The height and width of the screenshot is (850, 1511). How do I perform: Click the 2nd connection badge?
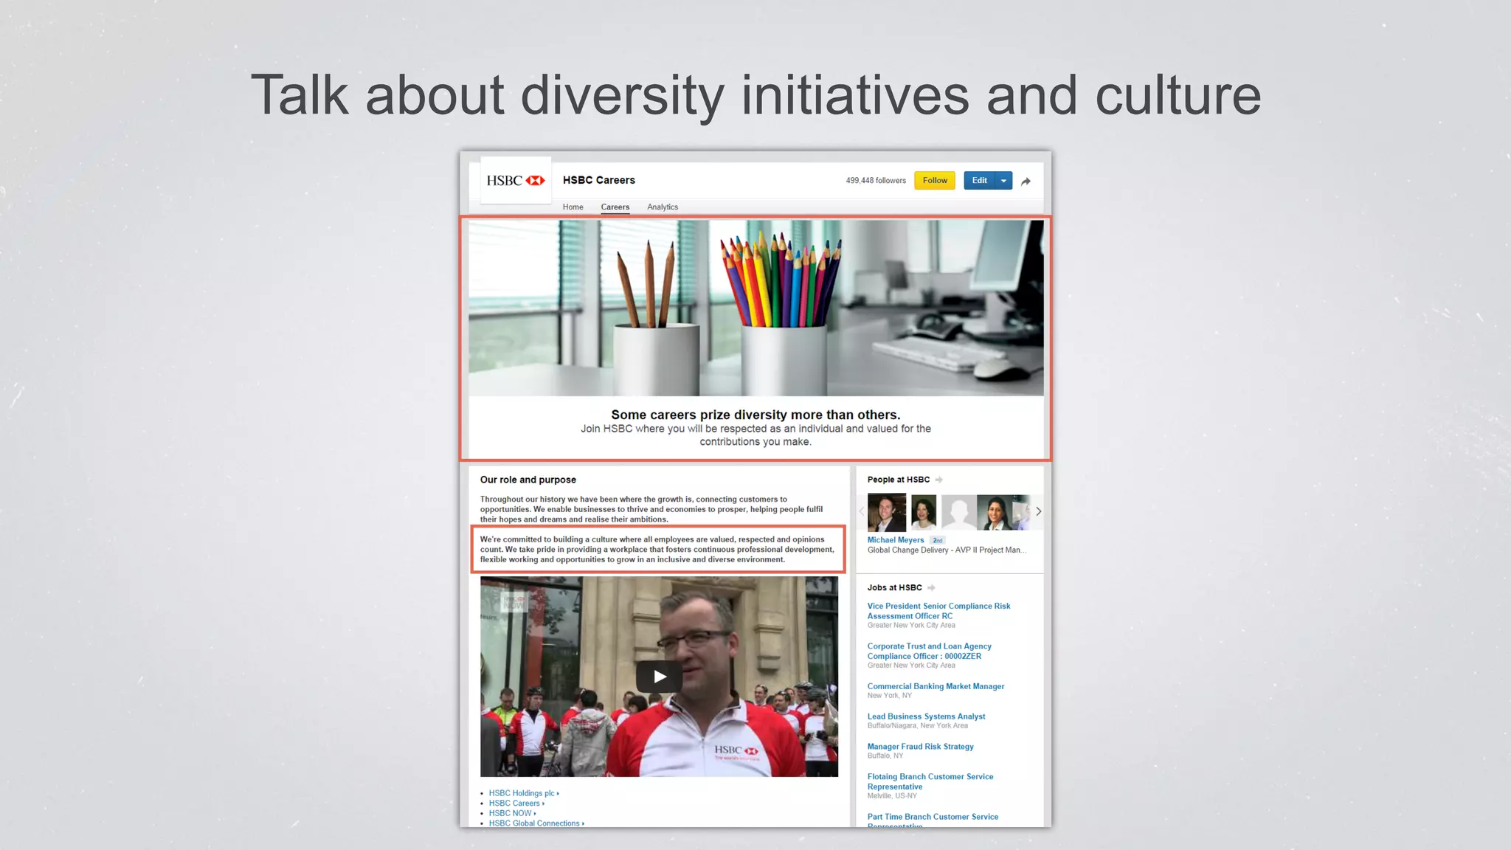click(937, 540)
